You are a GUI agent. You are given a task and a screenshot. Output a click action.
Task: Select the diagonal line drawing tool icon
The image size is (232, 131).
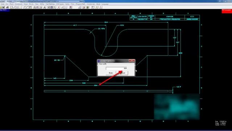[x=14, y=7]
